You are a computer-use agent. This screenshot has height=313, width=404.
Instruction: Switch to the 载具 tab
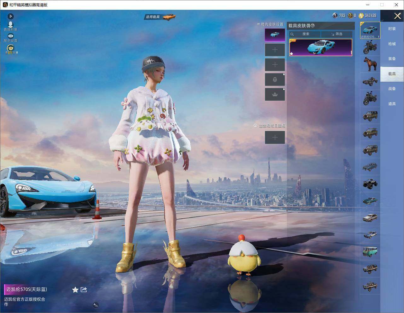pyautogui.click(x=392, y=74)
